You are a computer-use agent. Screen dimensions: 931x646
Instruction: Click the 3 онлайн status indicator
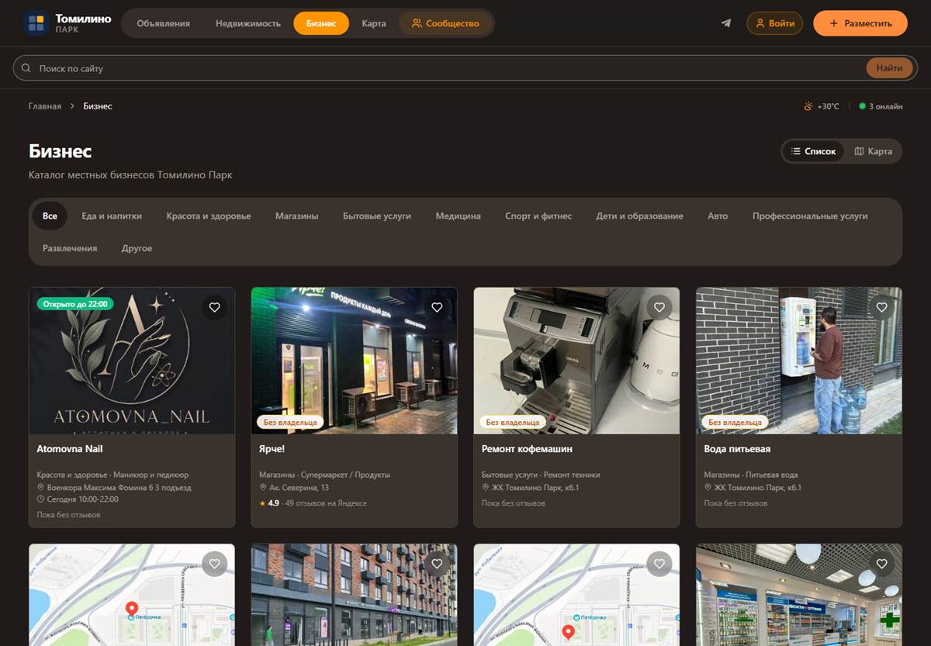point(881,106)
